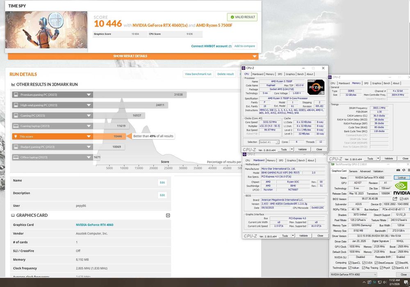410x287 pixels.
Task: Expand Office laptop (2023) dropdown arrow
Action: 89,157
